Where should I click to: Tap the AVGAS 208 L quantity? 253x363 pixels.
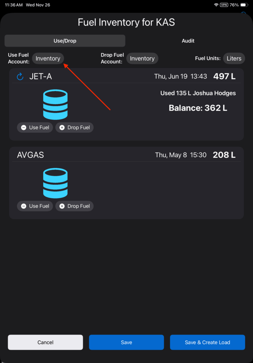coord(224,155)
